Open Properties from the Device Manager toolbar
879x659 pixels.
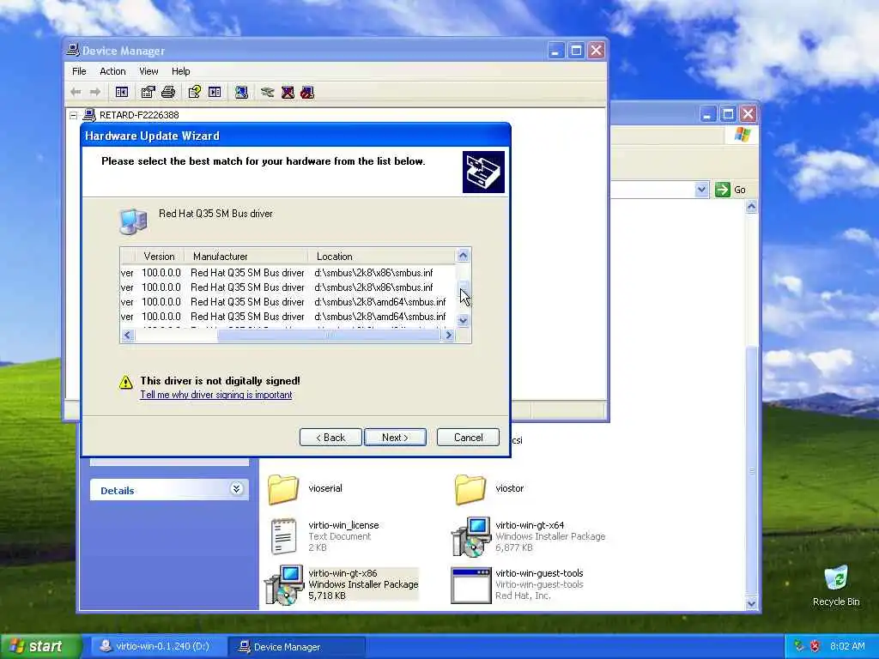(x=148, y=92)
